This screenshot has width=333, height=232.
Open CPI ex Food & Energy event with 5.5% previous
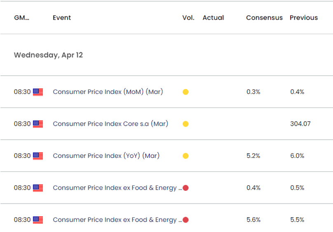[x=117, y=220]
